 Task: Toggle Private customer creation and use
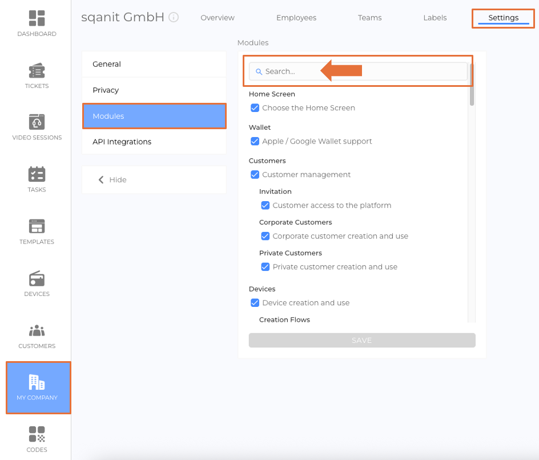point(265,267)
